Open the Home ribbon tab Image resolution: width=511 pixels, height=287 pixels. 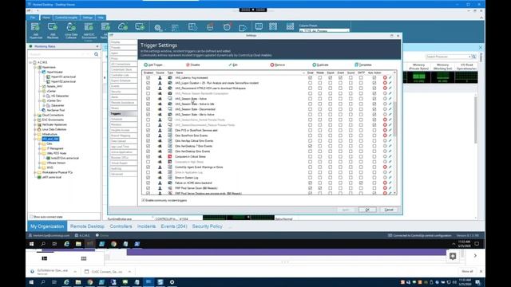(x=46, y=18)
